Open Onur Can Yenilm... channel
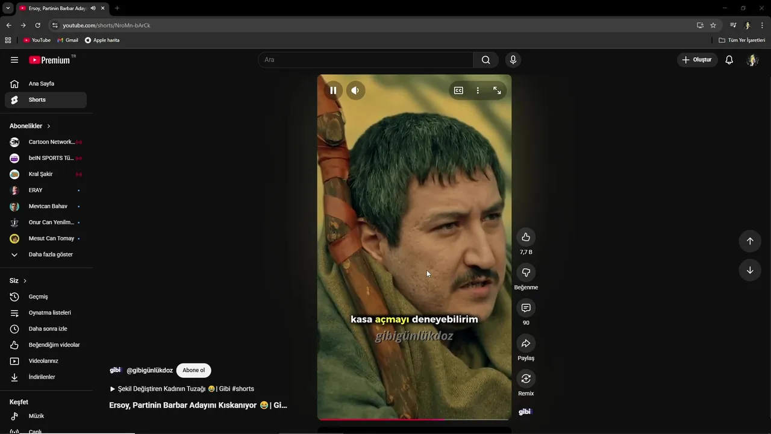This screenshot has width=771, height=434. click(46, 222)
